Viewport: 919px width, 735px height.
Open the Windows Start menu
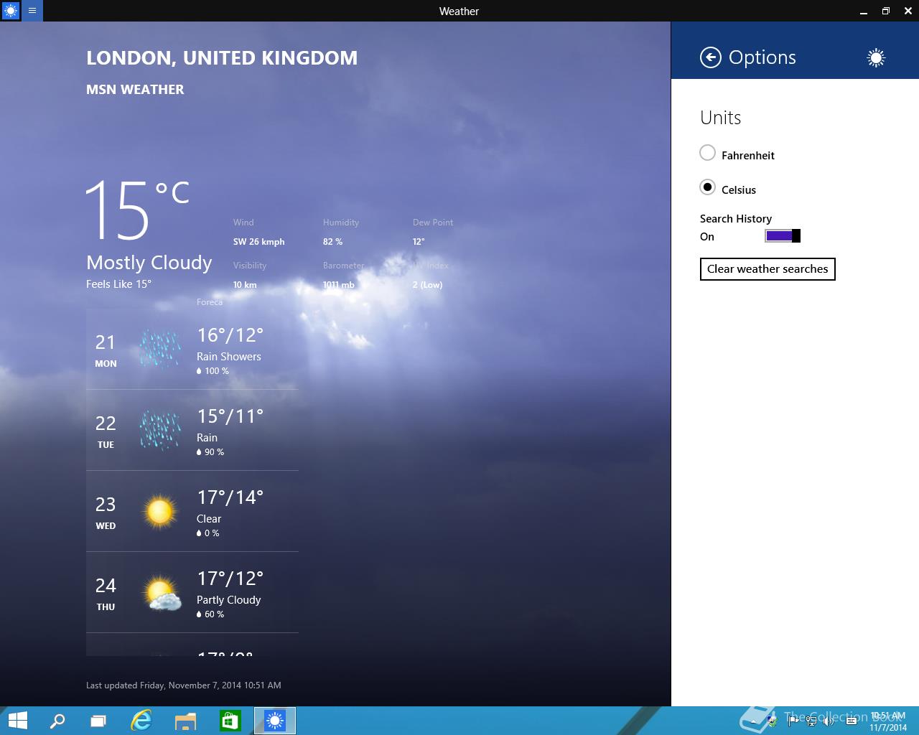coord(17,721)
